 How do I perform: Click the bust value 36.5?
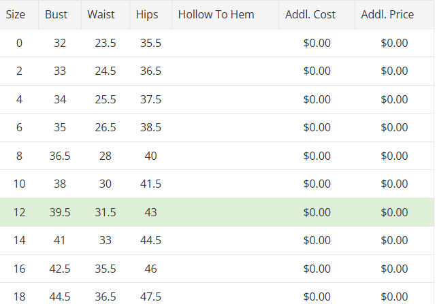(x=60, y=156)
